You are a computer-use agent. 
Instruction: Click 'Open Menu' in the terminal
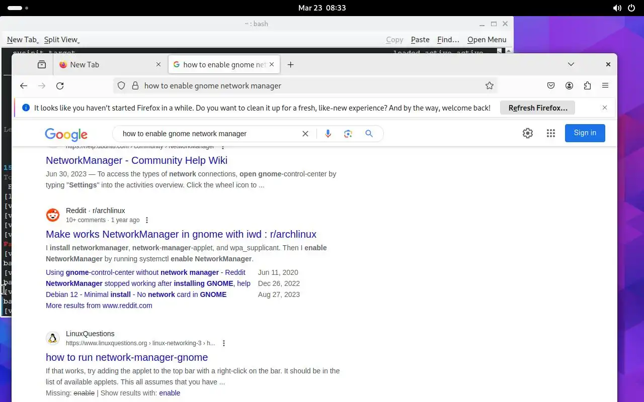487,40
